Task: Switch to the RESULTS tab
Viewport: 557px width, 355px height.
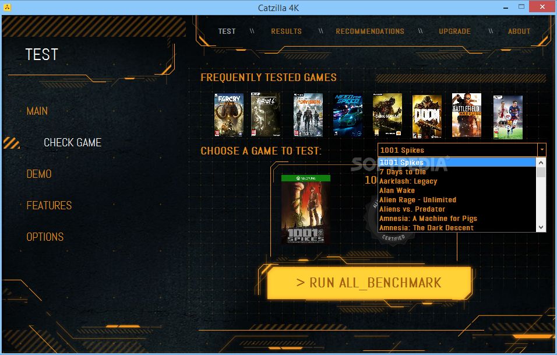Action: tap(286, 31)
